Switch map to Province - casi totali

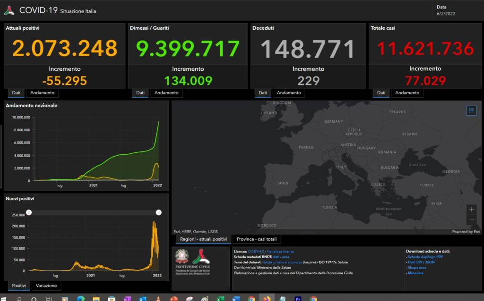pyautogui.click(x=257, y=239)
